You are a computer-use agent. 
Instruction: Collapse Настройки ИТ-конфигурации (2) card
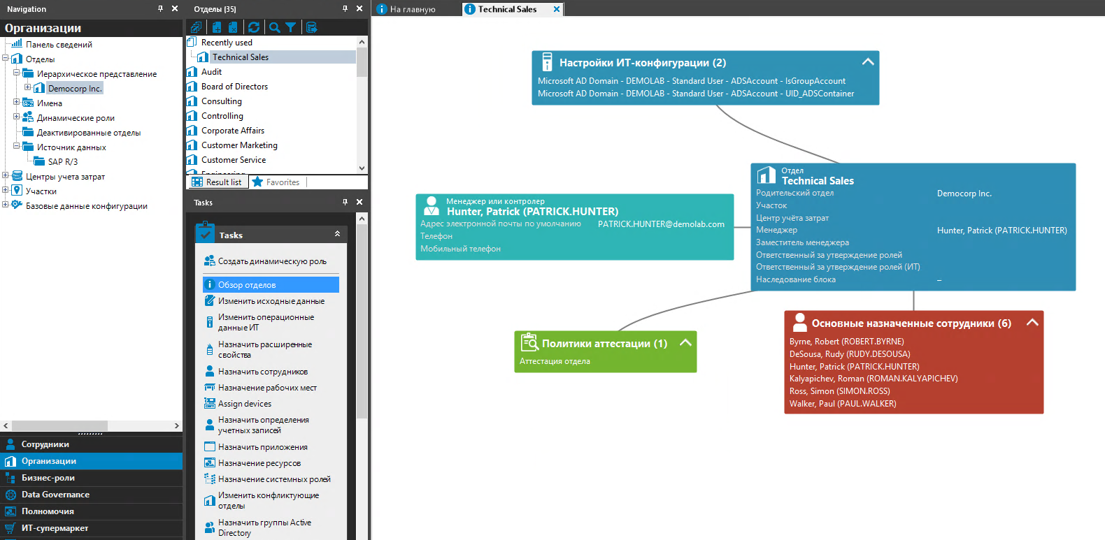[x=868, y=61]
